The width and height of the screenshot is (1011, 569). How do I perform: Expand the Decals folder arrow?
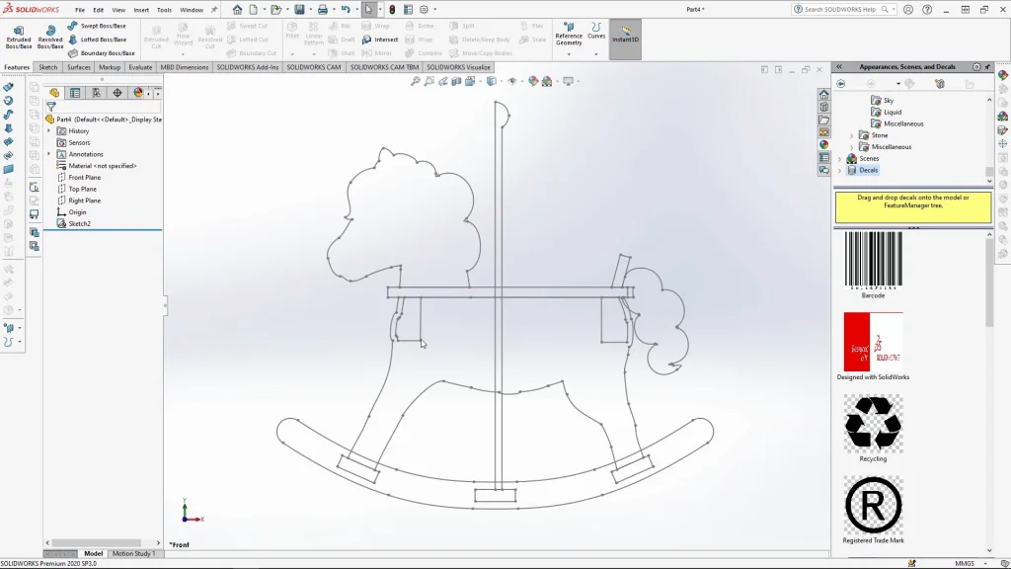coord(839,170)
